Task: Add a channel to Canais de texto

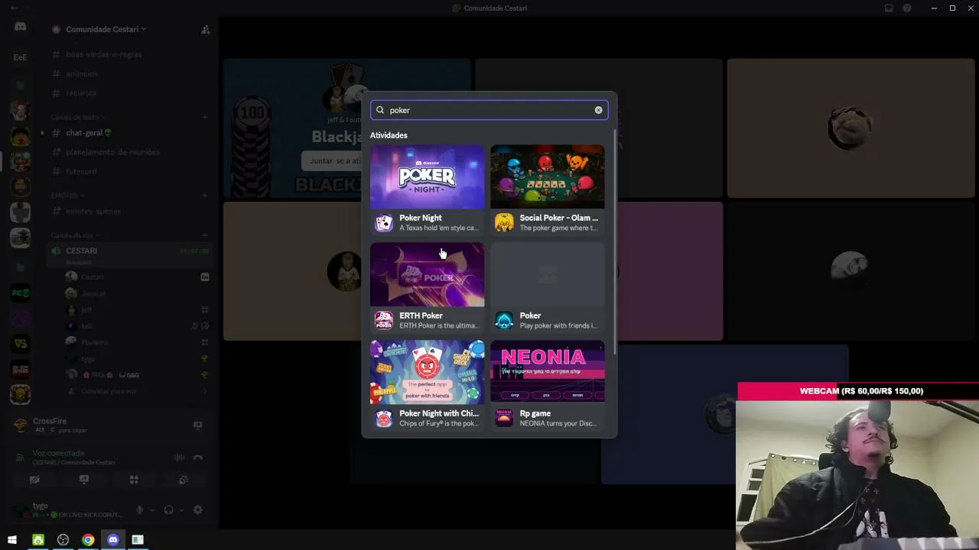Action: pos(205,117)
